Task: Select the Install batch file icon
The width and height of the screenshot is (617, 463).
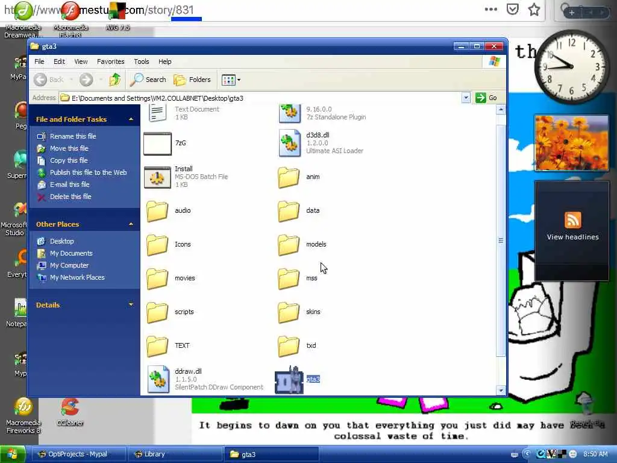Action: point(157,177)
